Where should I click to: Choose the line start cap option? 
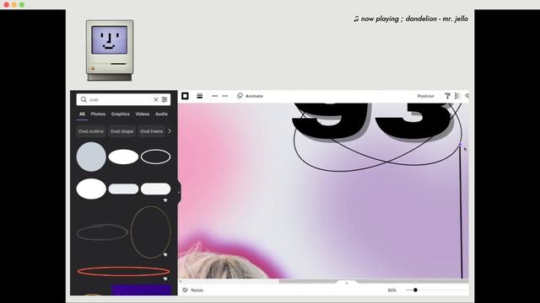[214, 96]
